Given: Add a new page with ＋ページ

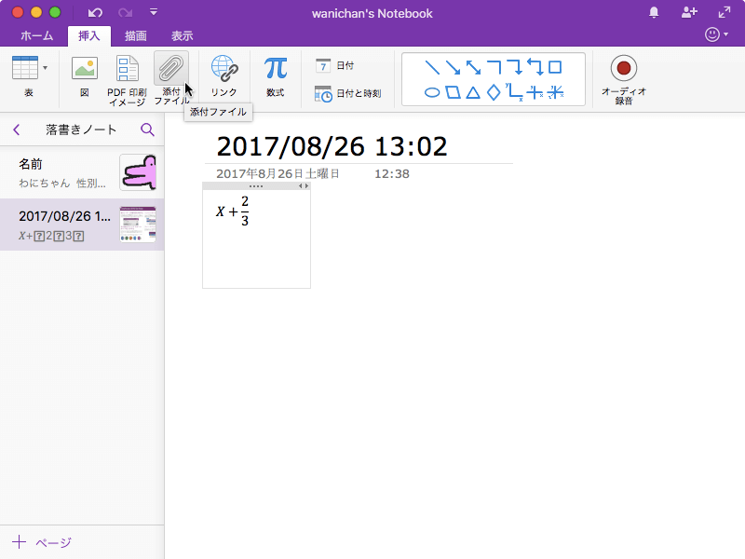Looking at the screenshot, I should coord(42,542).
